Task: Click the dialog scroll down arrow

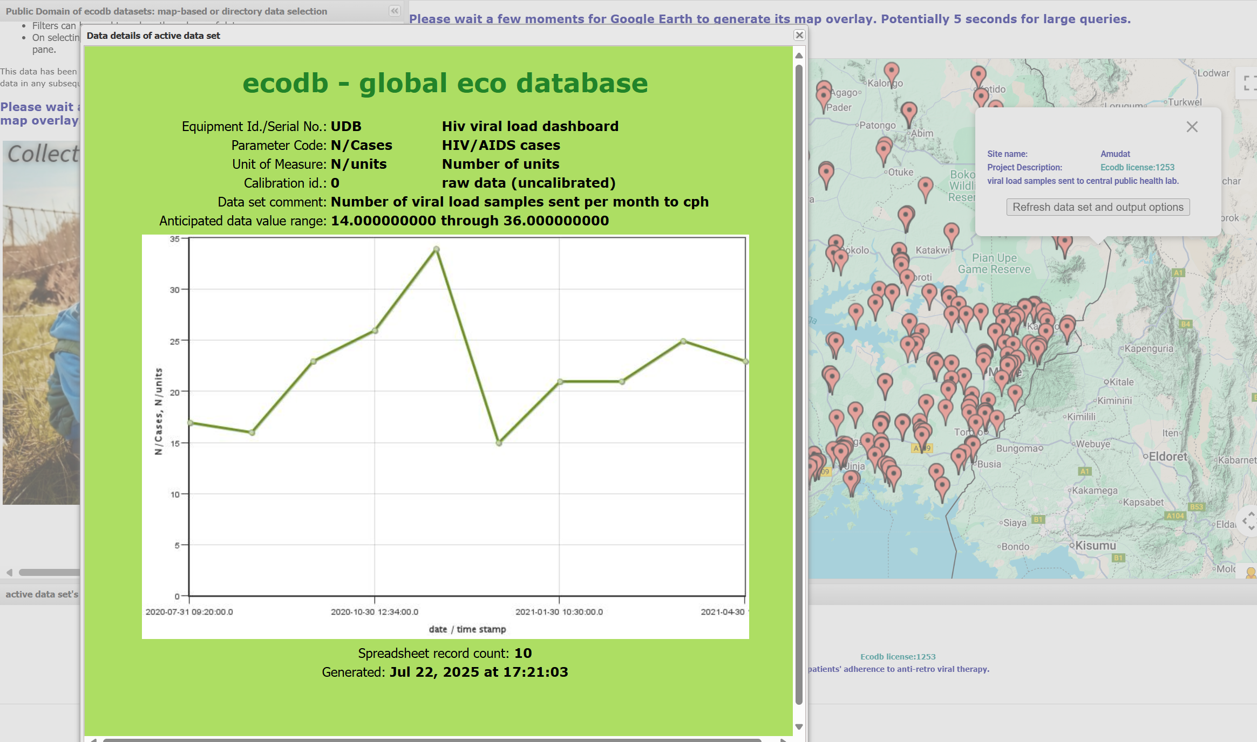Action: point(799,726)
